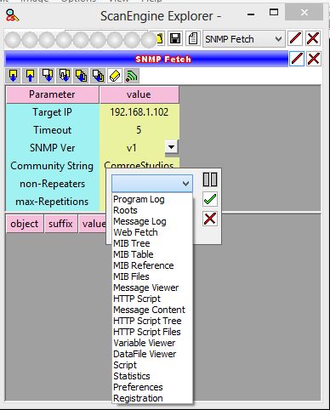This screenshot has height=410, width=330.
Task: Click the red X icon beside blue SNMP Fetch banner
Action: pyautogui.click(x=314, y=59)
